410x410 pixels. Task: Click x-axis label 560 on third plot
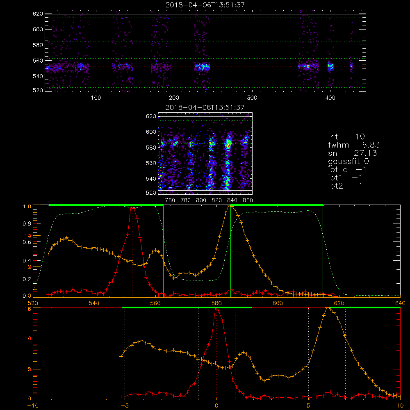coord(155,303)
